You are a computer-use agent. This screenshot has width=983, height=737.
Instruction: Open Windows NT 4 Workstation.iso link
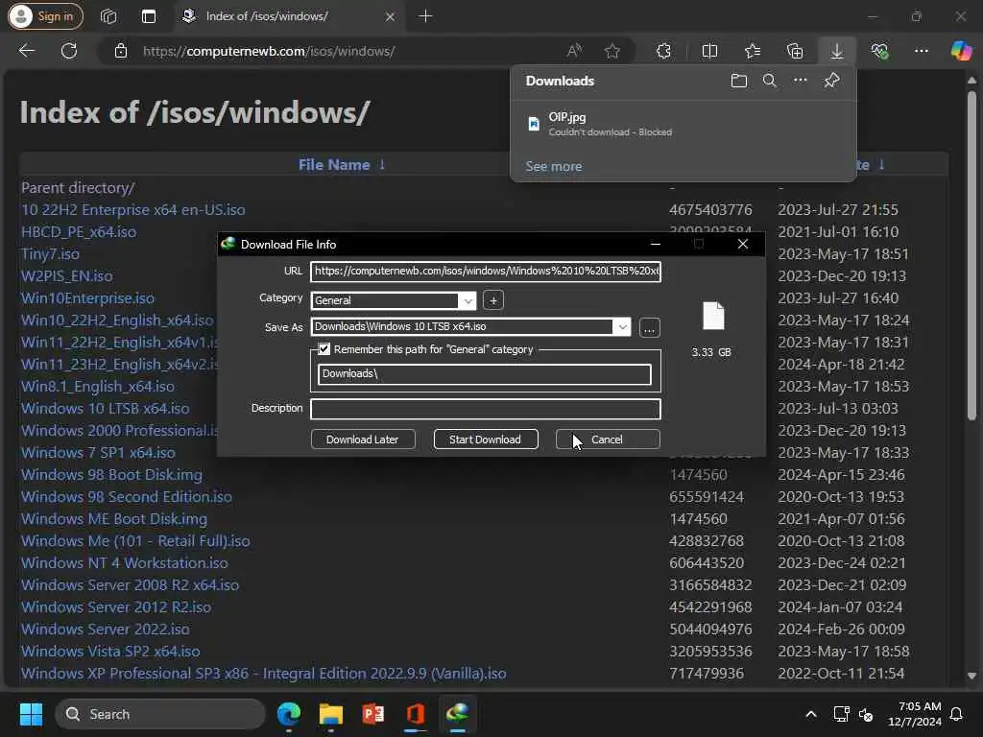pyautogui.click(x=125, y=562)
